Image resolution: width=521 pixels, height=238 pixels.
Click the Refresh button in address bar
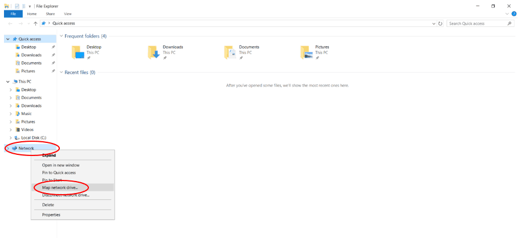pos(440,23)
